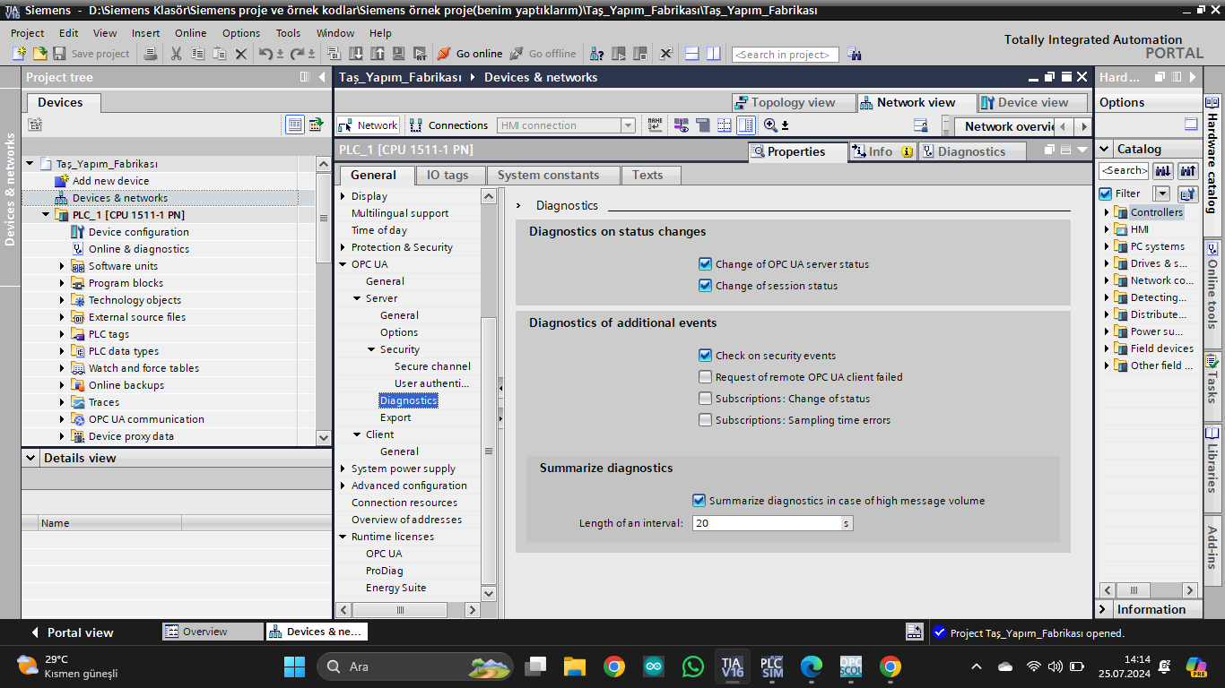Viewport: 1225px width, 688px height.
Task: Click the Print toolbar icon
Action: point(151,54)
